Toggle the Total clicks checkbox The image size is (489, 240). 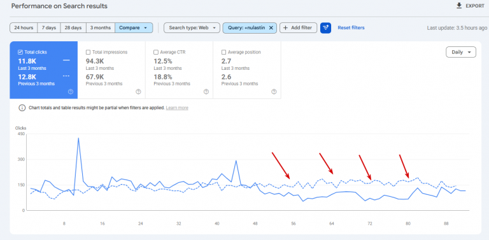tap(20, 52)
